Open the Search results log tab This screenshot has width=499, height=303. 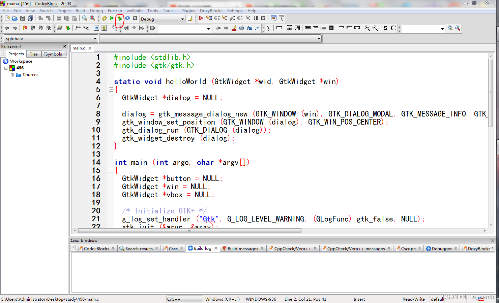pyautogui.click(x=139, y=248)
